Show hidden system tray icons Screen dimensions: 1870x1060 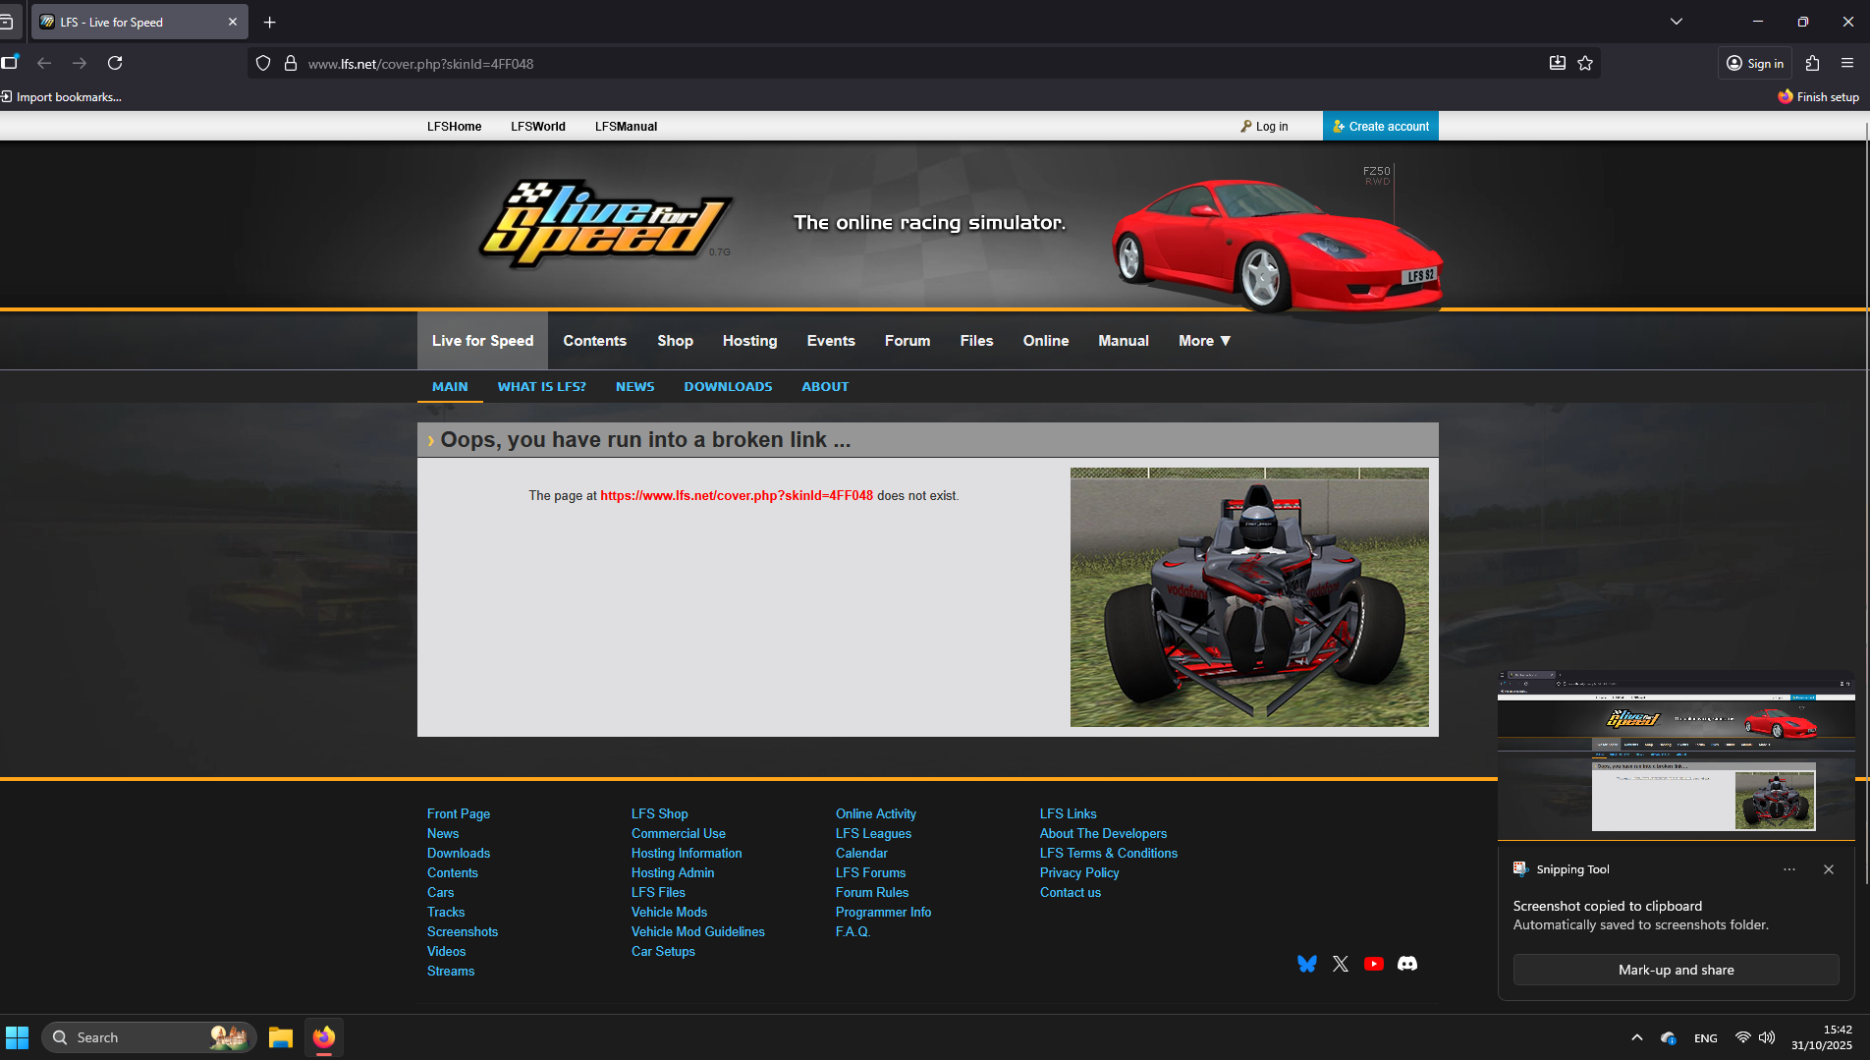tap(1637, 1037)
